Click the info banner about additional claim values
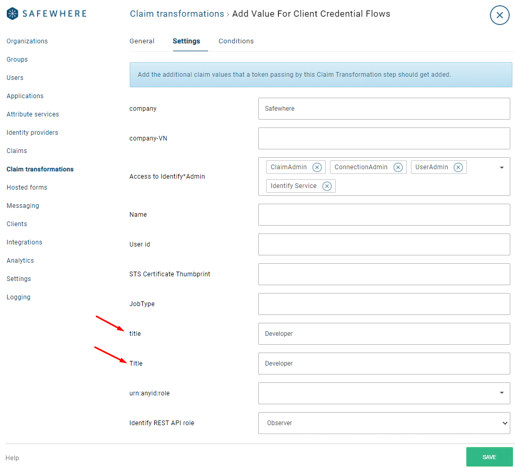The image size is (515, 468). click(321, 75)
